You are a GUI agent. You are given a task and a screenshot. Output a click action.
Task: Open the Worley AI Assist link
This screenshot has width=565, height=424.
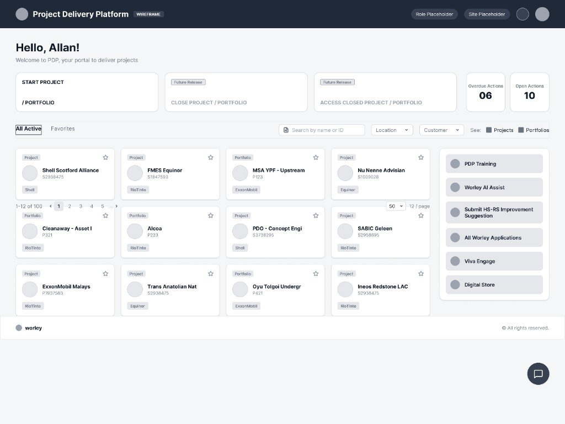pos(494,188)
